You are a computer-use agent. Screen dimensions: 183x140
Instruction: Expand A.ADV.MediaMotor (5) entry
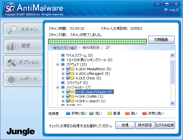pyautogui.click(x=63, y=69)
